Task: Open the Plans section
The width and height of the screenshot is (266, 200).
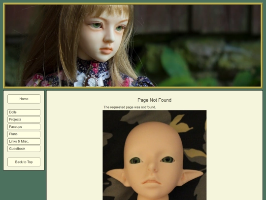Action: click(x=24, y=134)
